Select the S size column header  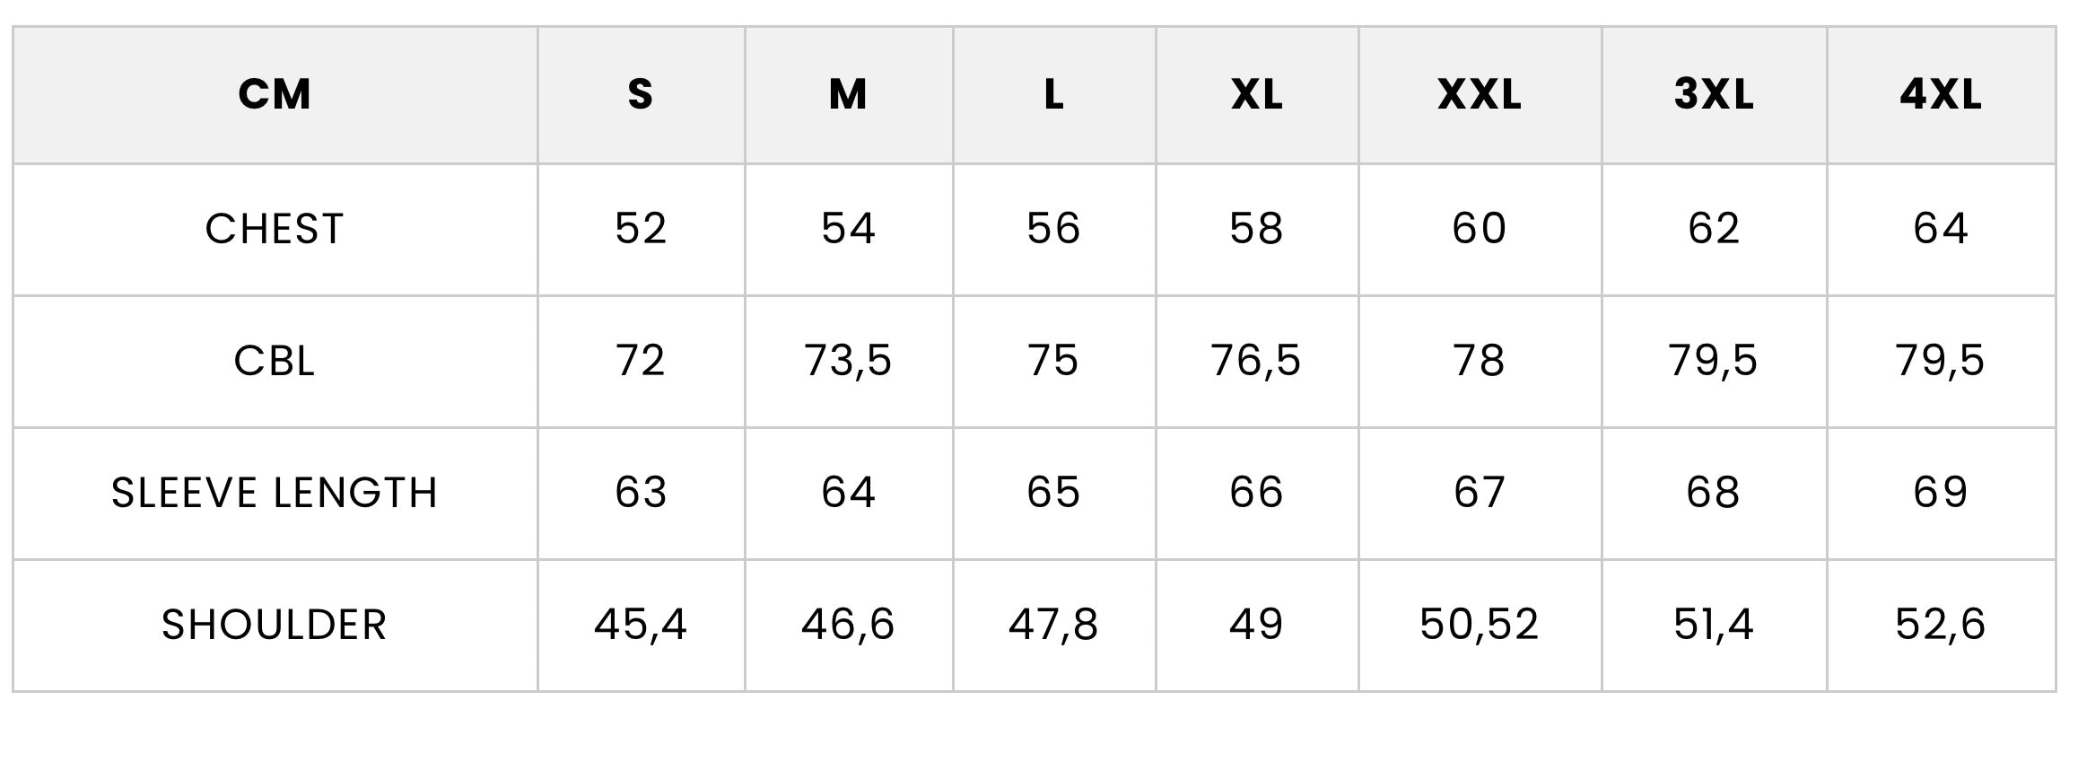(x=640, y=94)
